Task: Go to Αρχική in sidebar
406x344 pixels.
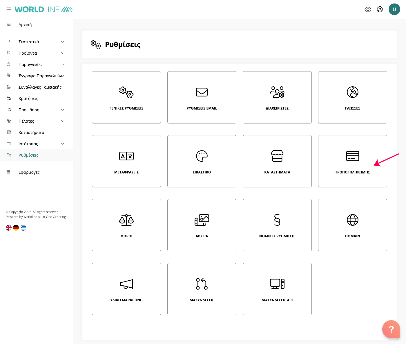Action: pyautogui.click(x=25, y=25)
